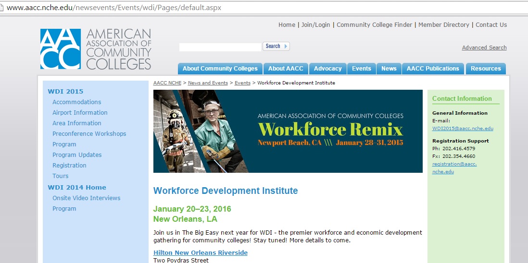Click the AACC logo in the header
The width and height of the screenshot is (528, 263).
(x=95, y=49)
